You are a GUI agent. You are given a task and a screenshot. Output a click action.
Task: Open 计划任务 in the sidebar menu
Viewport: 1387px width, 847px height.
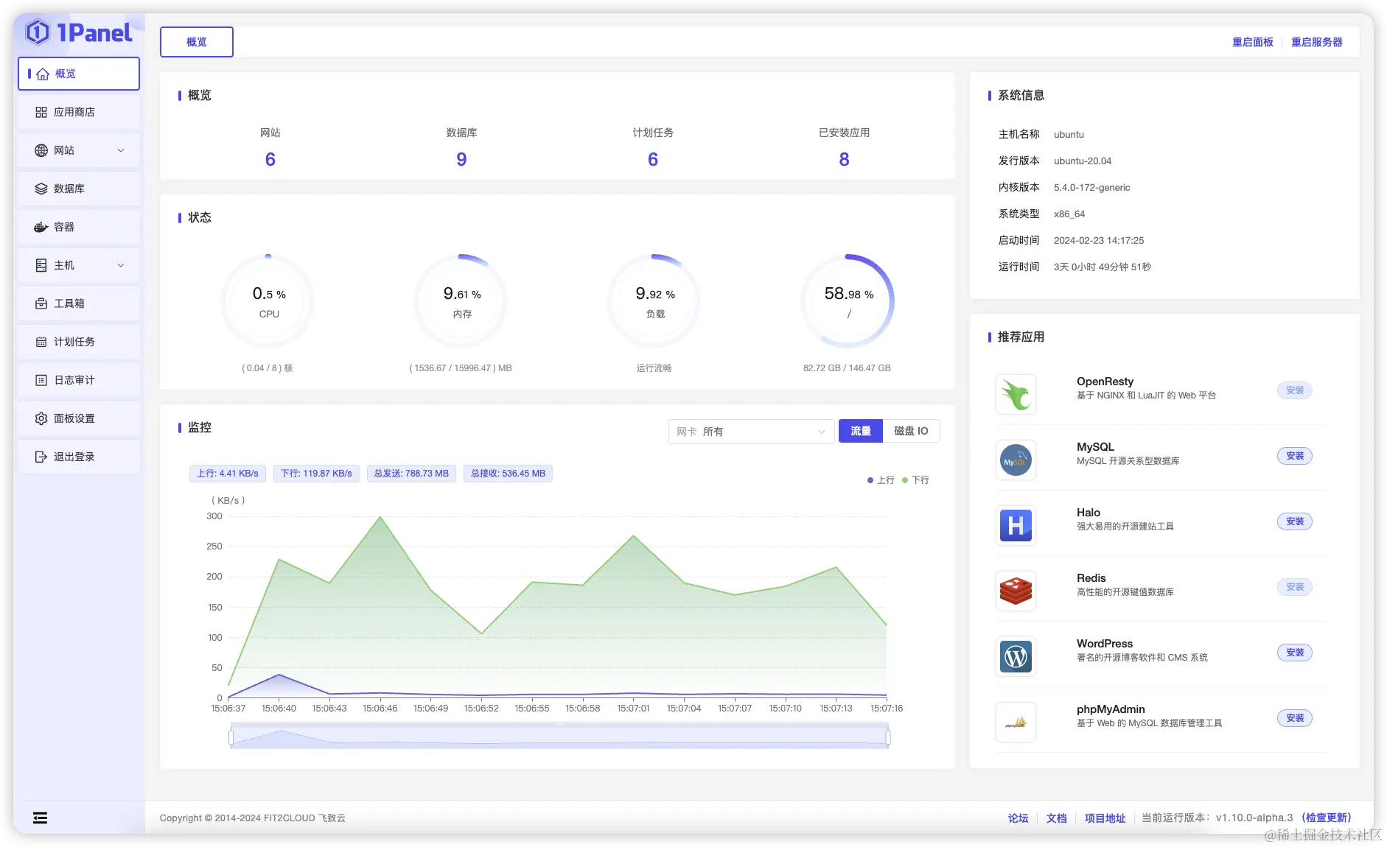click(79, 342)
